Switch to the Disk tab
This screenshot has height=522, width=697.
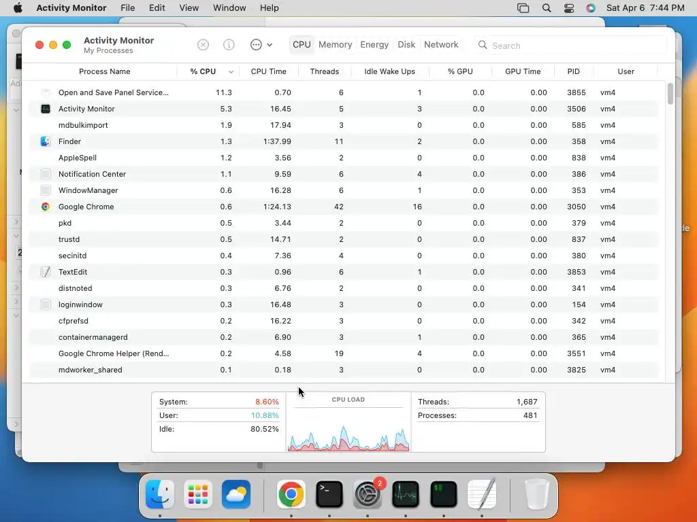coord(406,45)
